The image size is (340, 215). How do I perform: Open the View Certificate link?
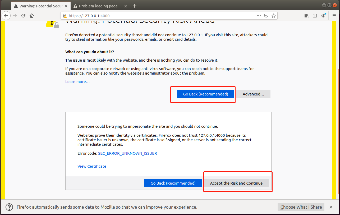[92, 166]
